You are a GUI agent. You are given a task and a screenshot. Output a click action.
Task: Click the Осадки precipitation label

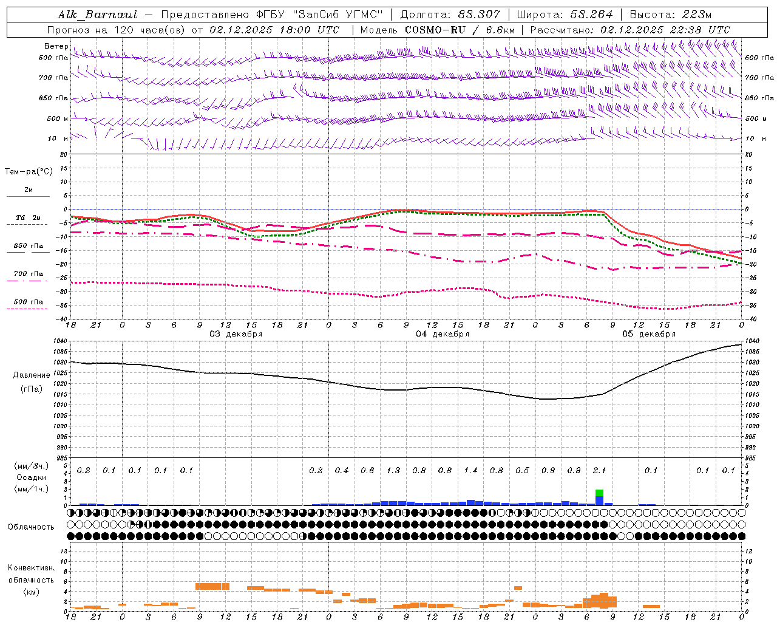31,477
